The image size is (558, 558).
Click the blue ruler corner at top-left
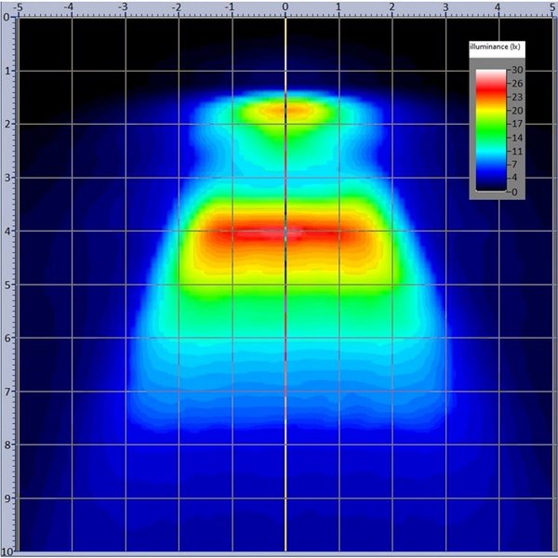click(6, 6)
